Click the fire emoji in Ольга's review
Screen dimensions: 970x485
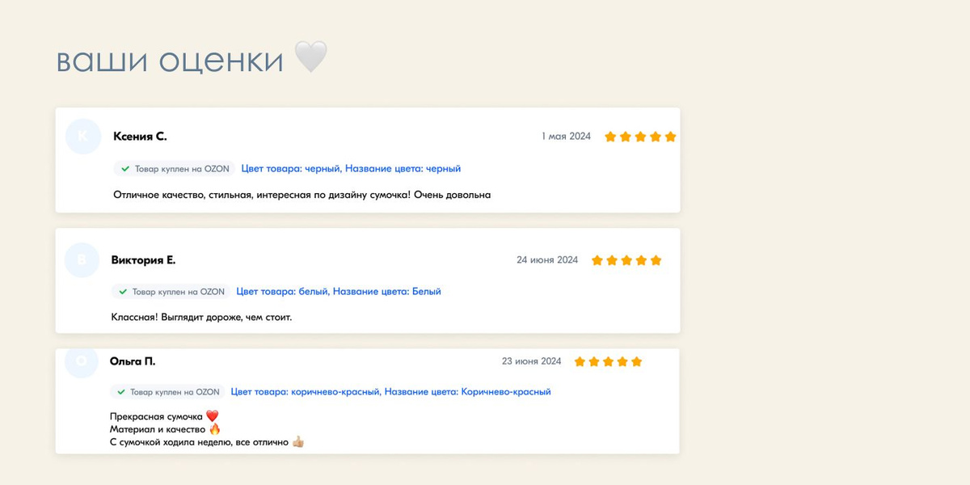[215, 429]
